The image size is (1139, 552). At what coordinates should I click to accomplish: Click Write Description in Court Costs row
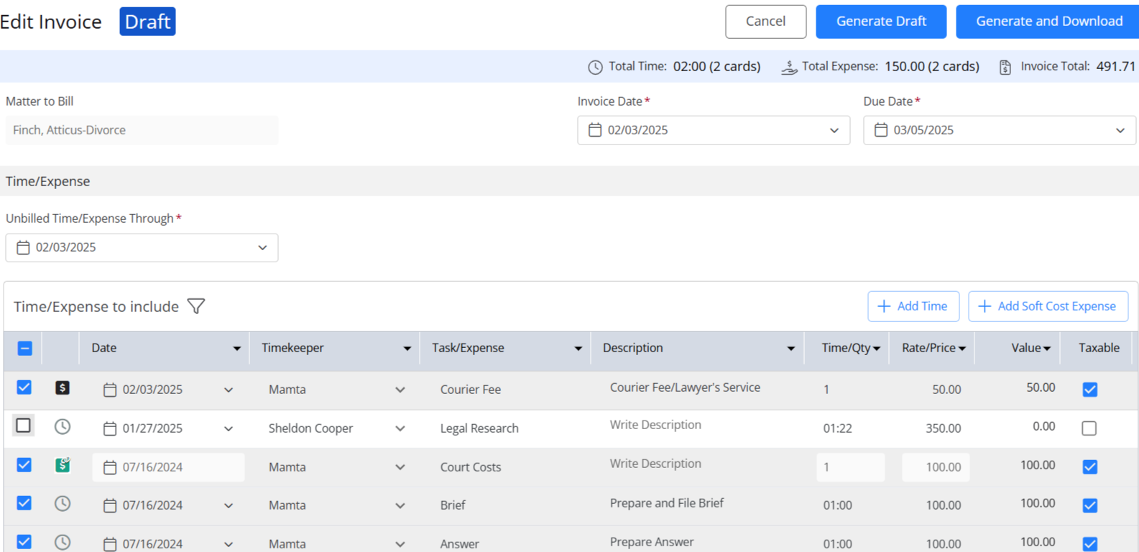click(x=655, y=464)
